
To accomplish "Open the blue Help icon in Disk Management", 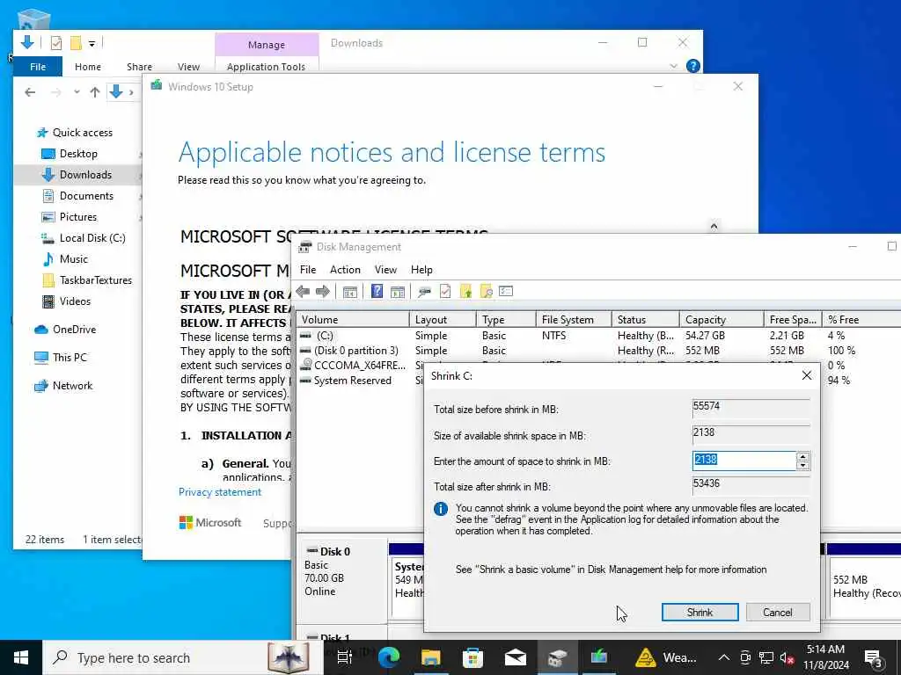I will [377, 291].
